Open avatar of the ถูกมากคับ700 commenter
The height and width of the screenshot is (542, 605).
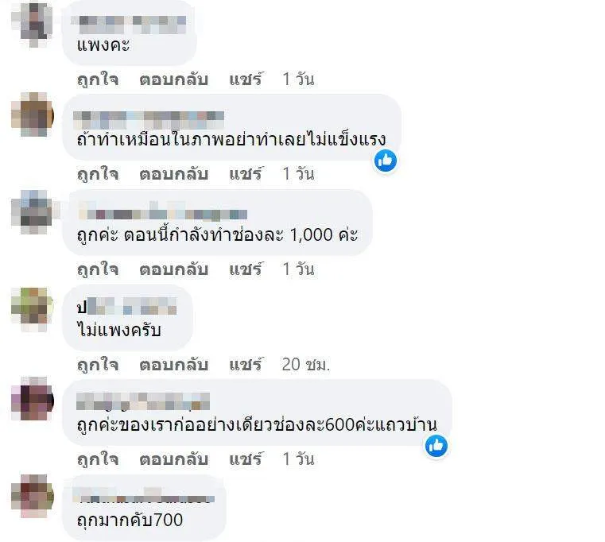point(33,496)
